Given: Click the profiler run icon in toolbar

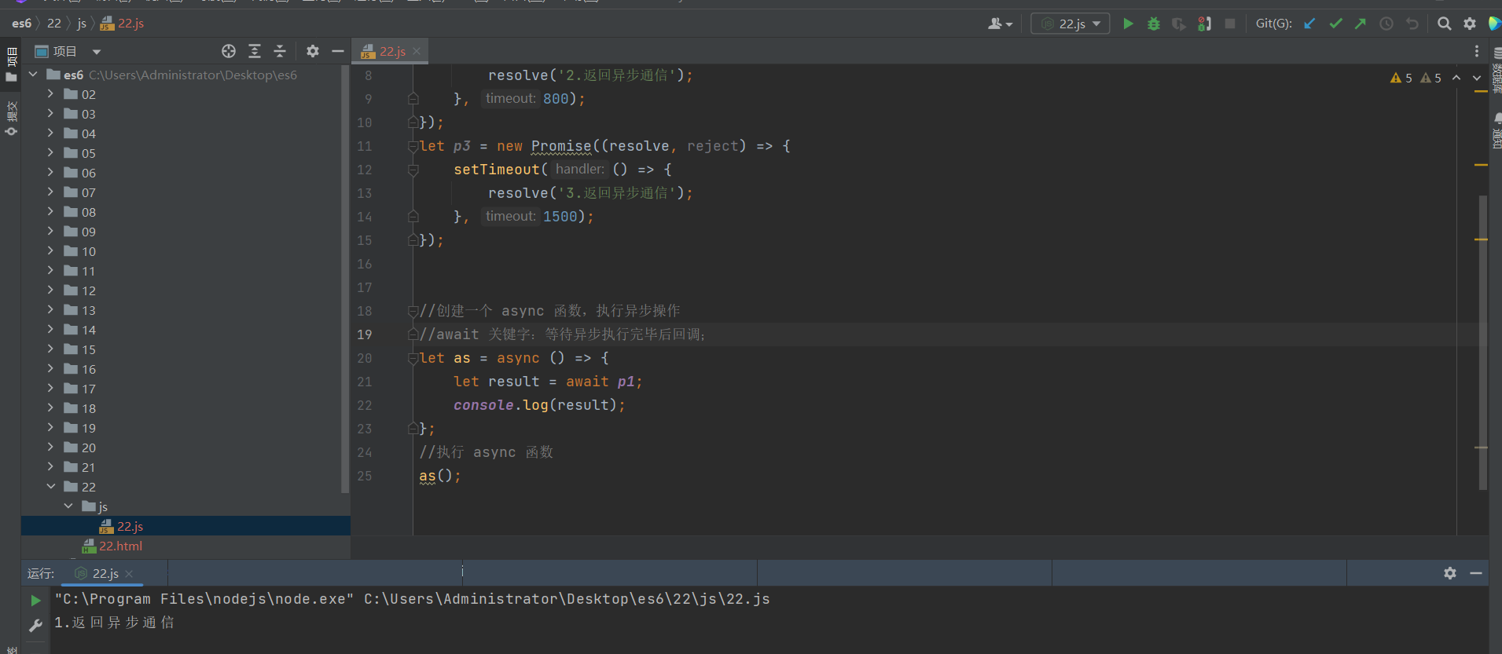Looking at the screenshot, I should tap(1204, 24).
